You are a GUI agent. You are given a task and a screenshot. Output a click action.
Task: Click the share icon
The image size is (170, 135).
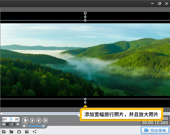coord(35,132)
